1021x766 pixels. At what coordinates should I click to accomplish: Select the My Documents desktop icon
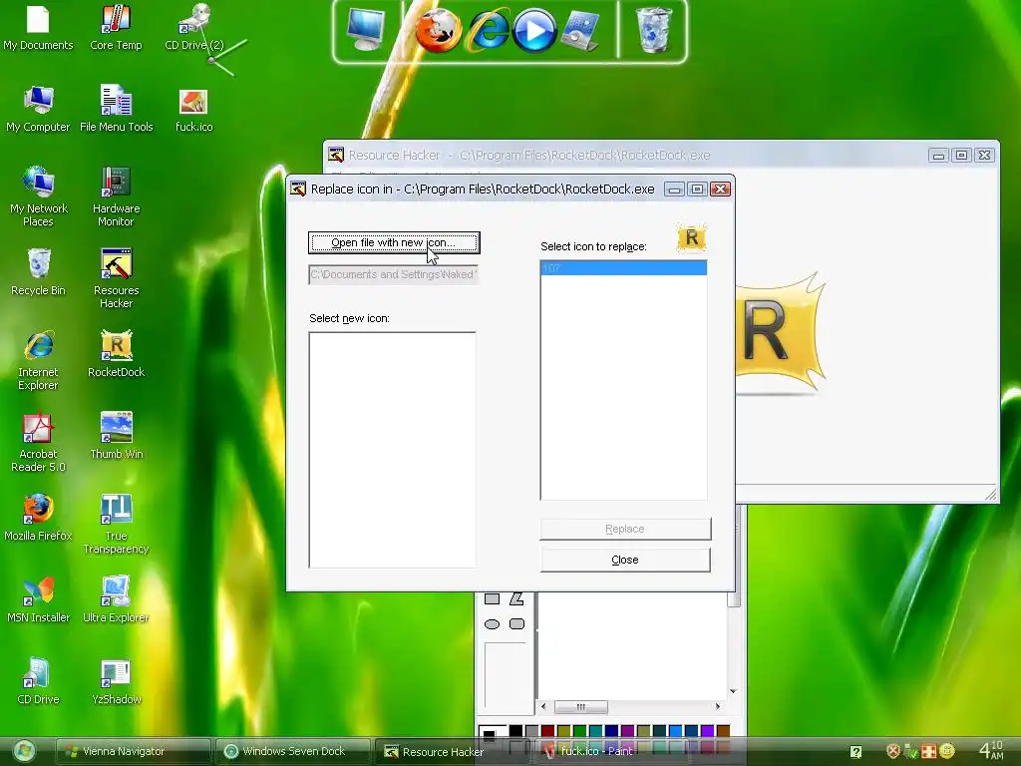click(38, 27)
